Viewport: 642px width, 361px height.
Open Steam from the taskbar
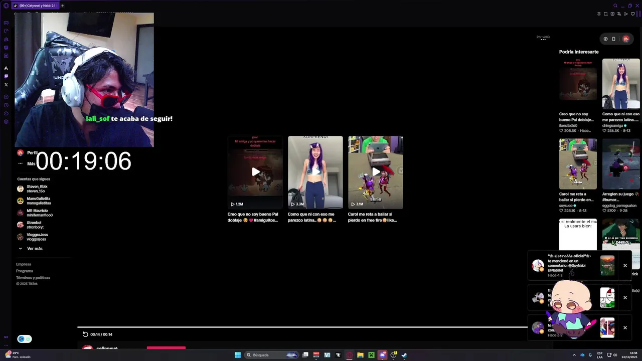point(404,355)
